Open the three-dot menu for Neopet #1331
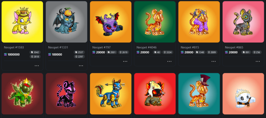 click(x=81, y=66)
